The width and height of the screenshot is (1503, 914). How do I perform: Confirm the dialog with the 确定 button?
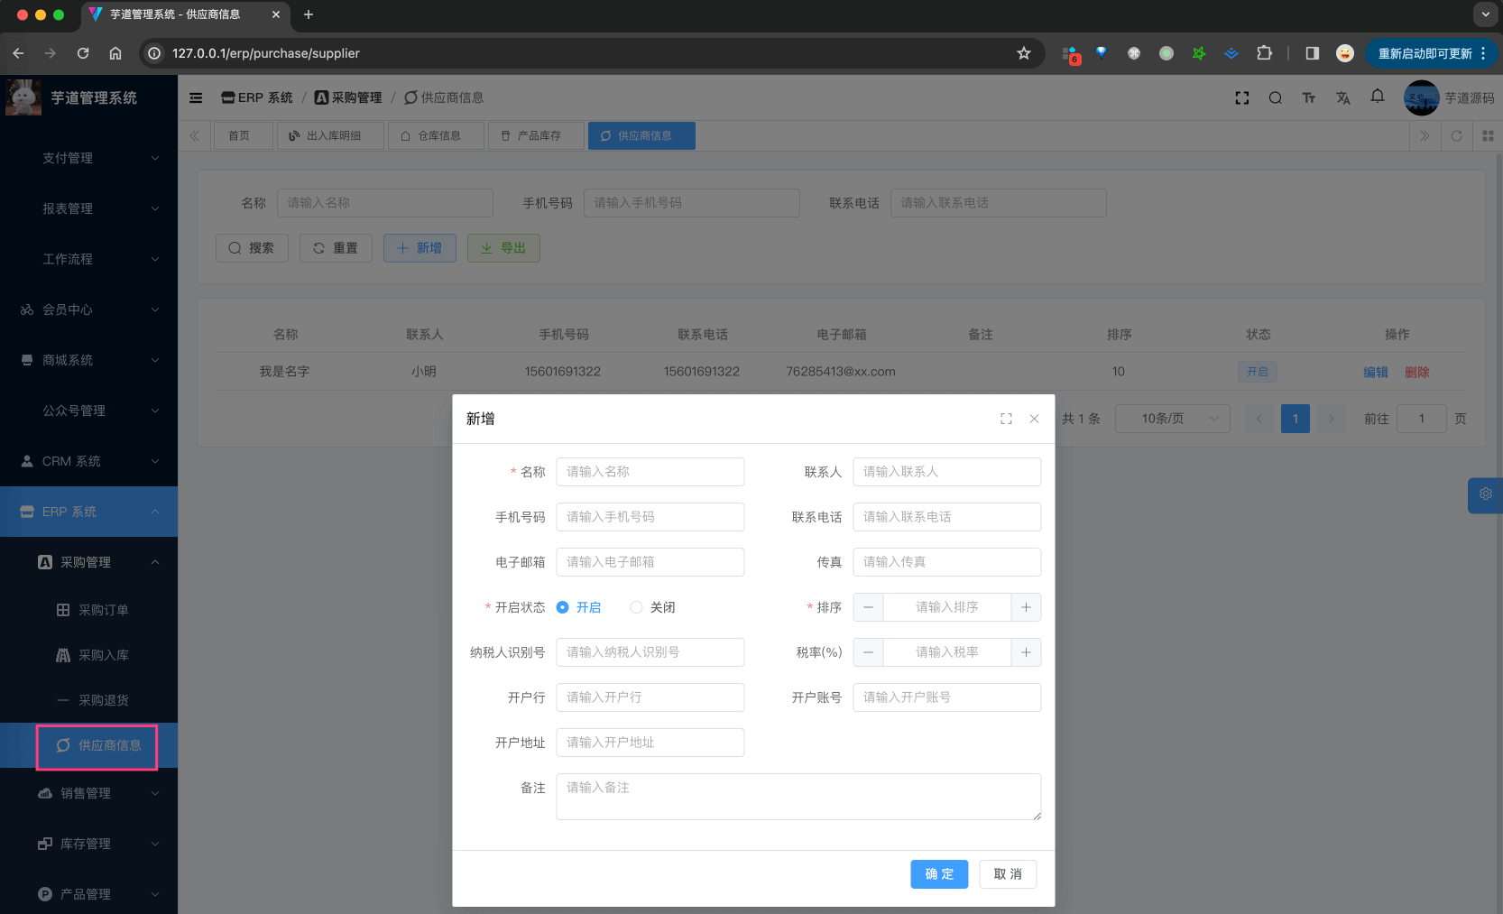point(939,873)
